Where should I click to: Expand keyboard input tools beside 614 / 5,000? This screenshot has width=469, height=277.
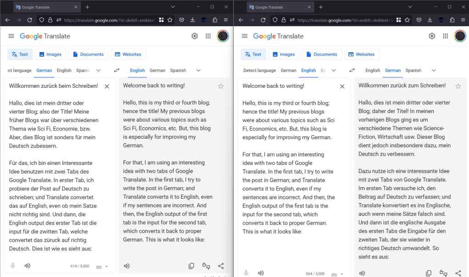click(x=106, y=266)
